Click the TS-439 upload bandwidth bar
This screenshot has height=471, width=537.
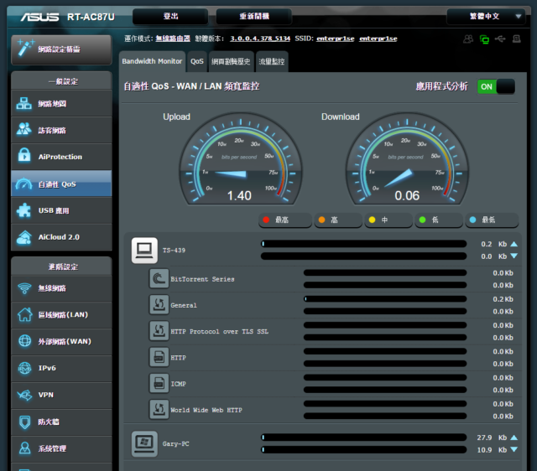(363, 244)
